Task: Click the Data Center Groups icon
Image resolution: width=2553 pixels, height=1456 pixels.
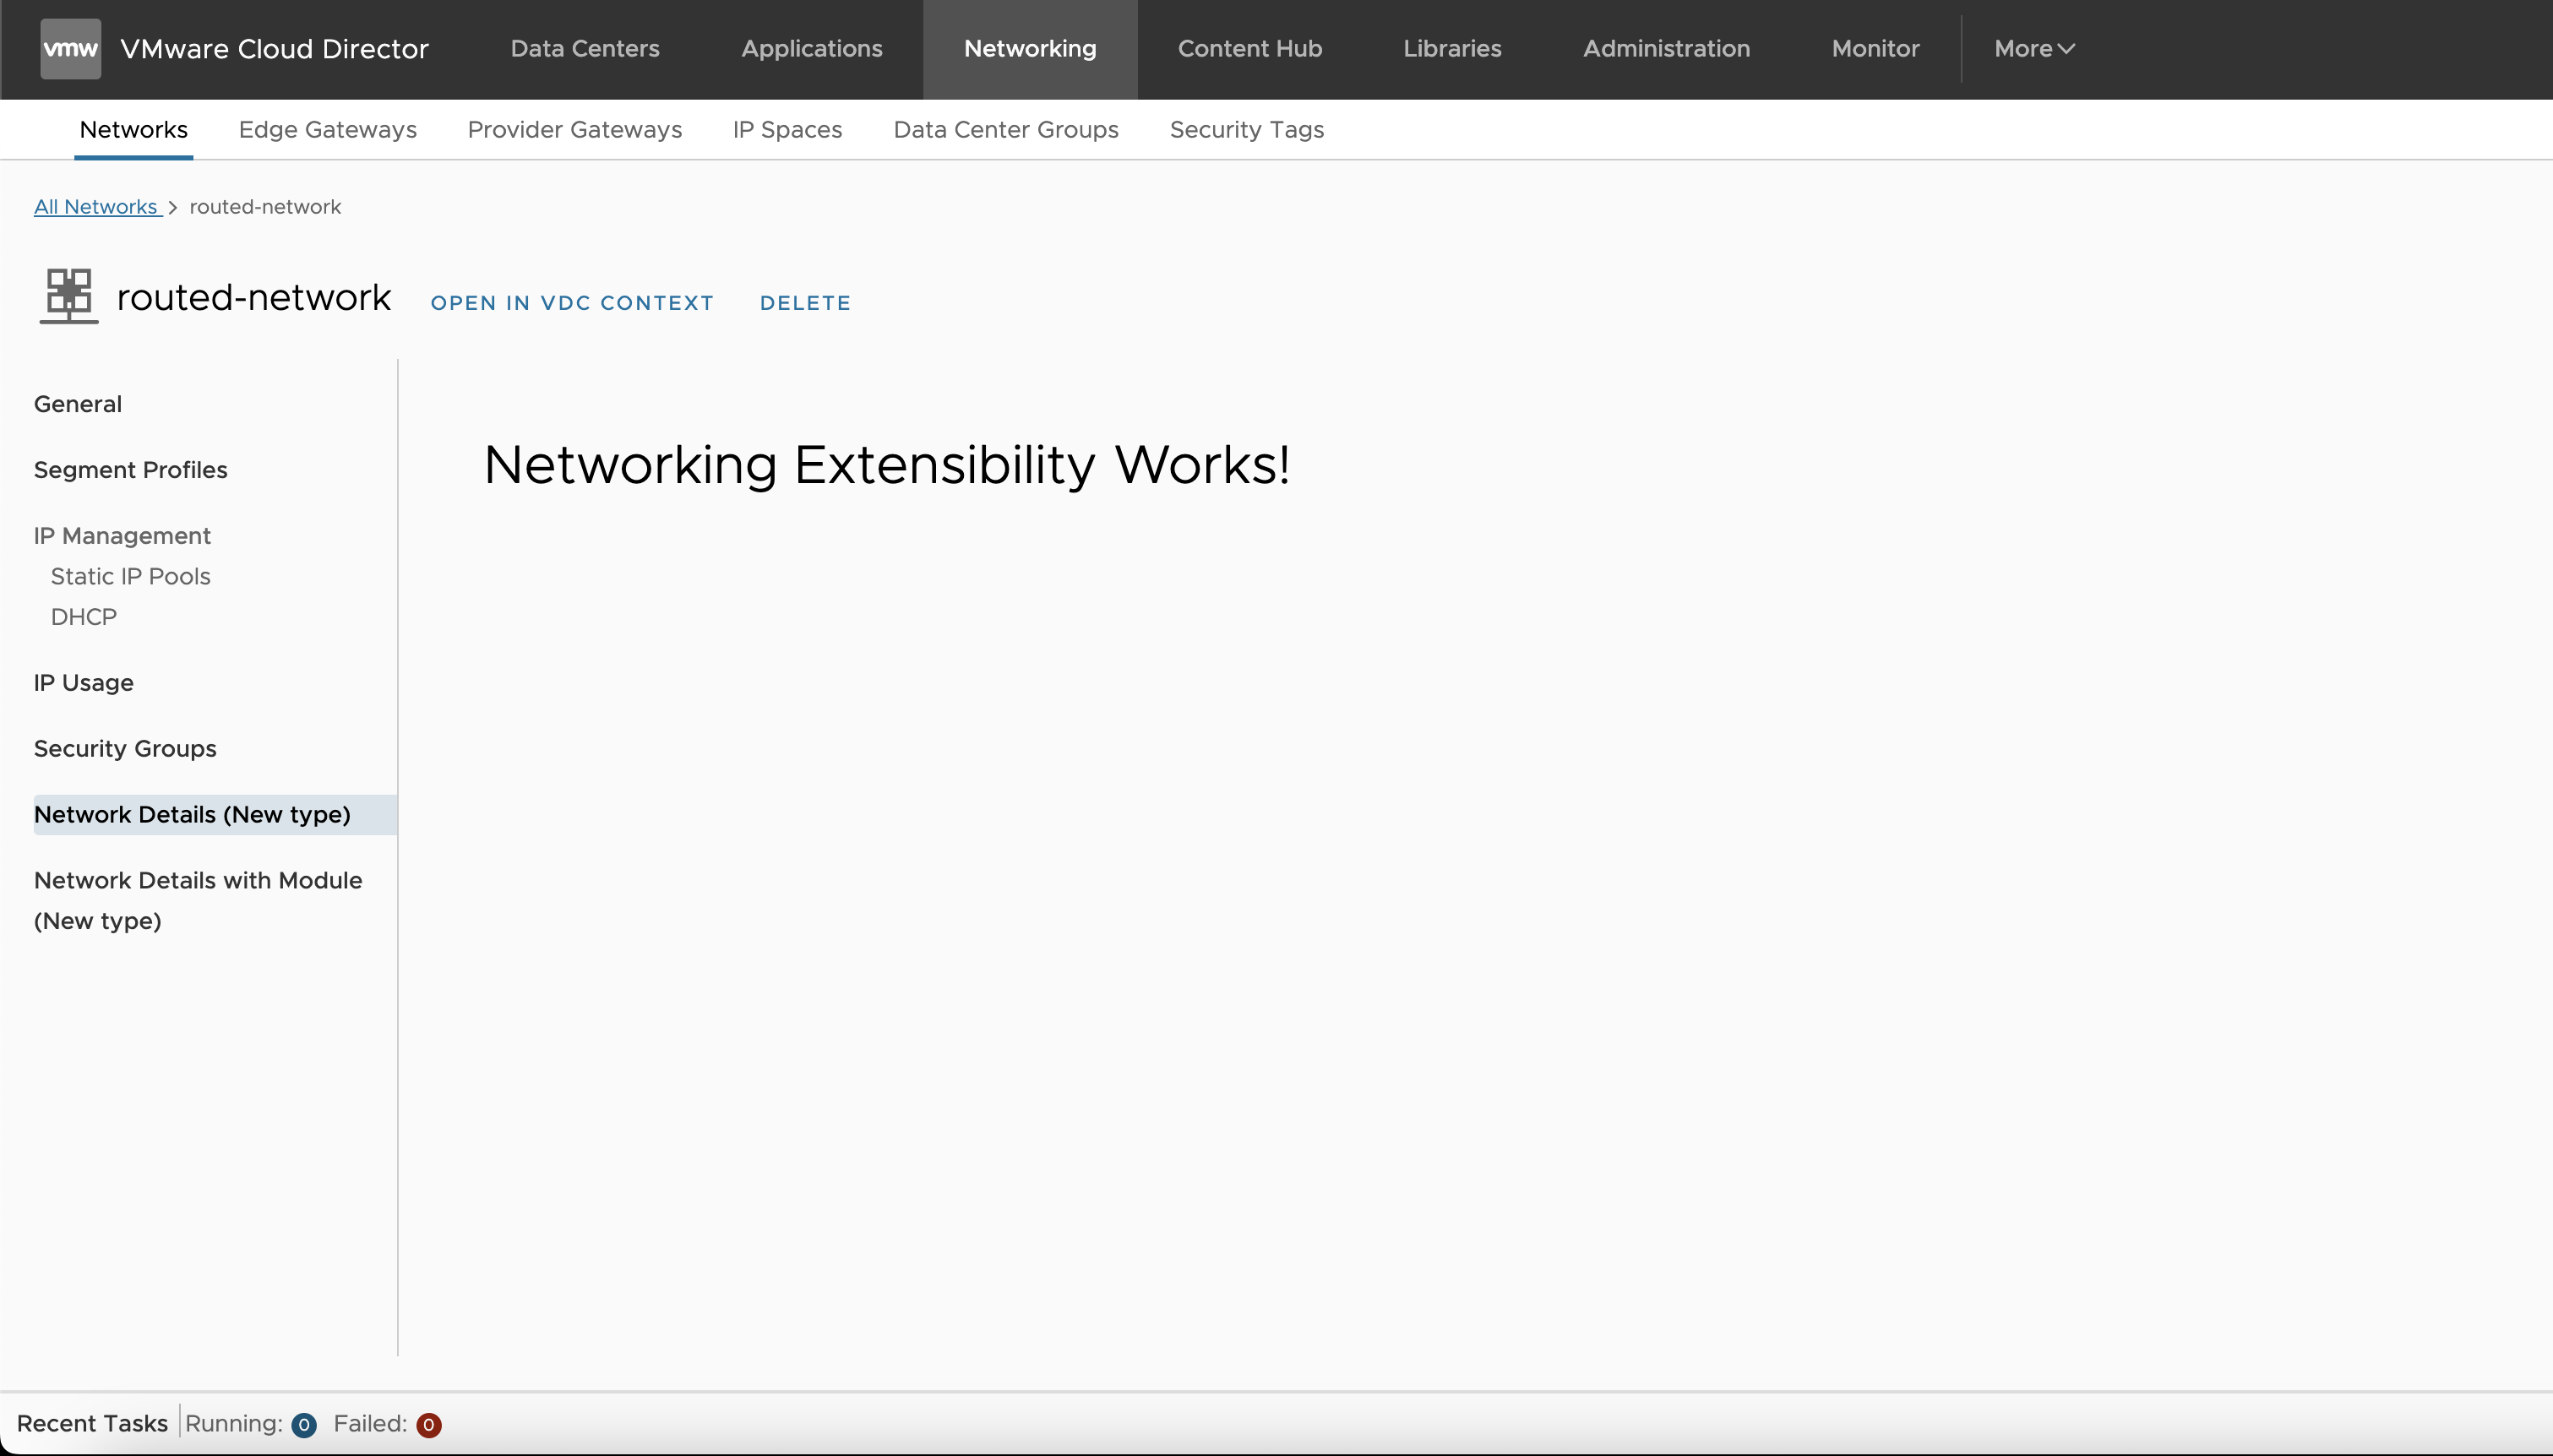Action: [1006, 130]
